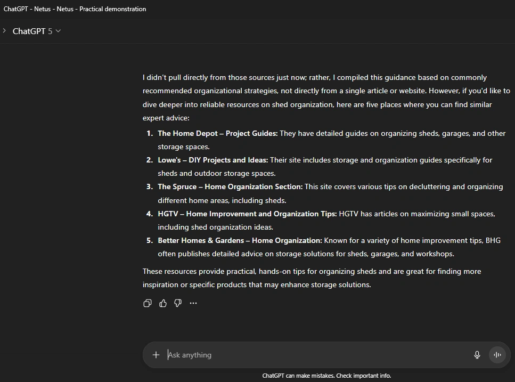Click 'The Home Depot – Project Guides' heading

217,133
